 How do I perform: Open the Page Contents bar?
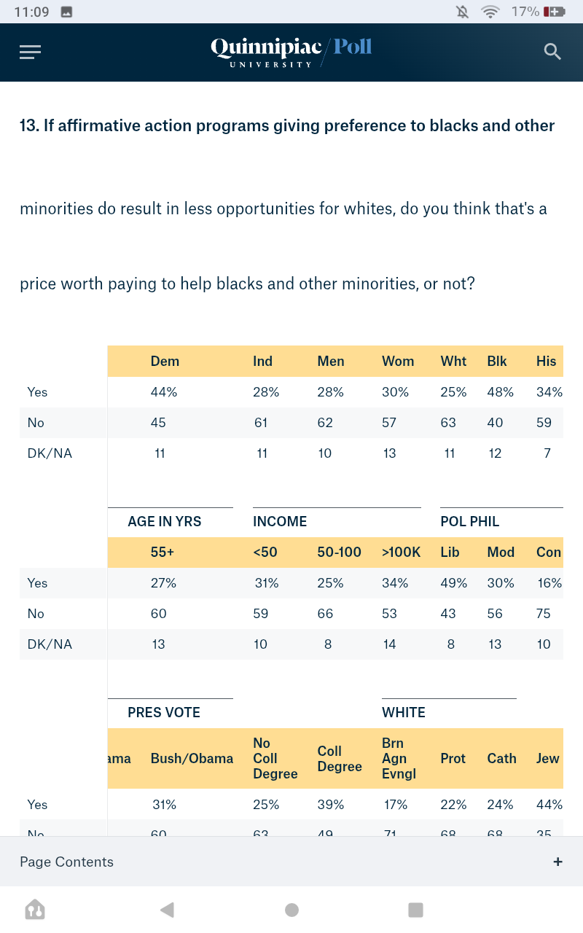point(67,862)
